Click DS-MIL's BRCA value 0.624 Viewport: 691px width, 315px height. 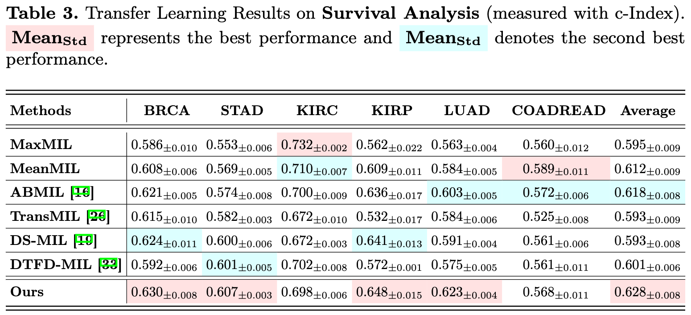pos(164,241)
